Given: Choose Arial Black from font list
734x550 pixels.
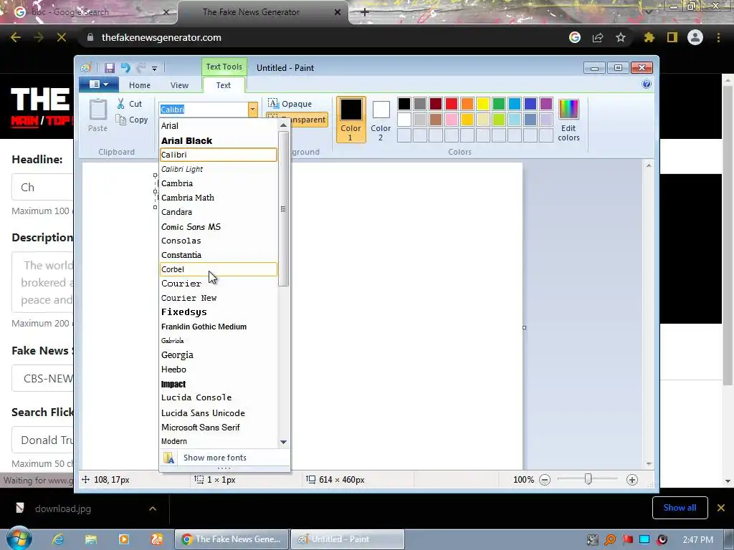Looking at the screenshot, I should pyautogui.click(x=219, y=140).
